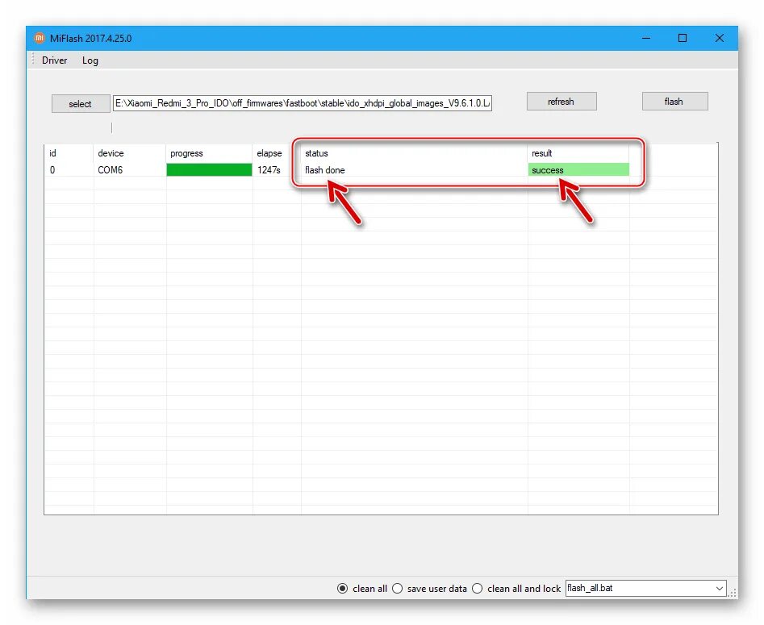The image size is (764, 625).
Task: Click the 1247s elapsed time cell
Action: 277,170
